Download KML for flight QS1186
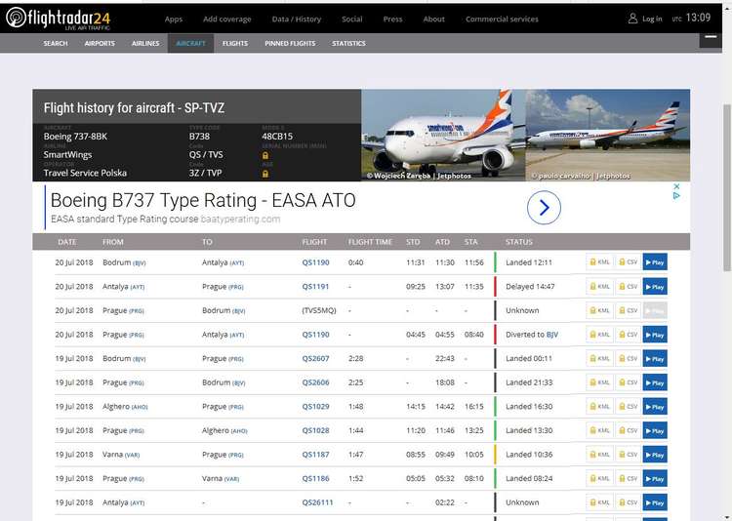732x521 pixels. [599, 478]
